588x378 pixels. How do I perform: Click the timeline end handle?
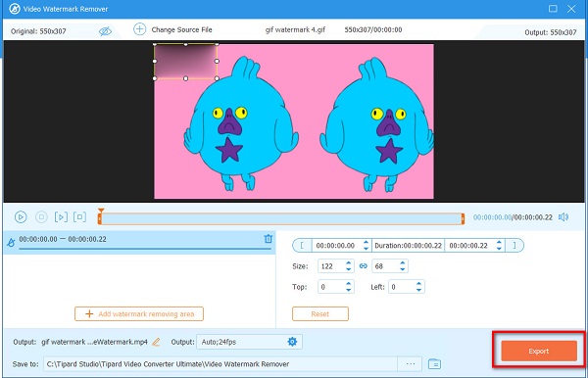[x=463, y=218]
